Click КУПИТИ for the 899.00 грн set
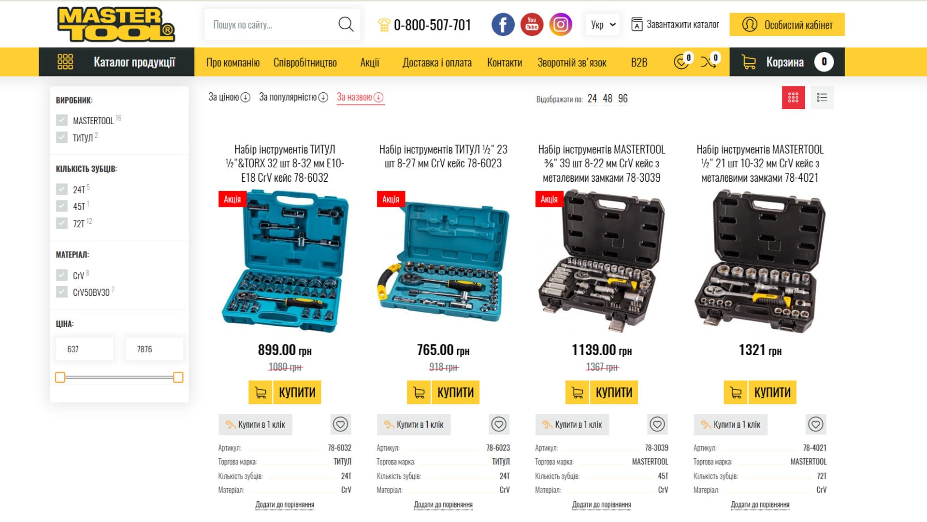The width and height of the screenshot is (927, 522). (285, 392)
